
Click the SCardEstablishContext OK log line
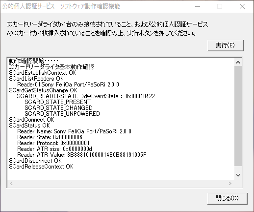tap(43, 73)
